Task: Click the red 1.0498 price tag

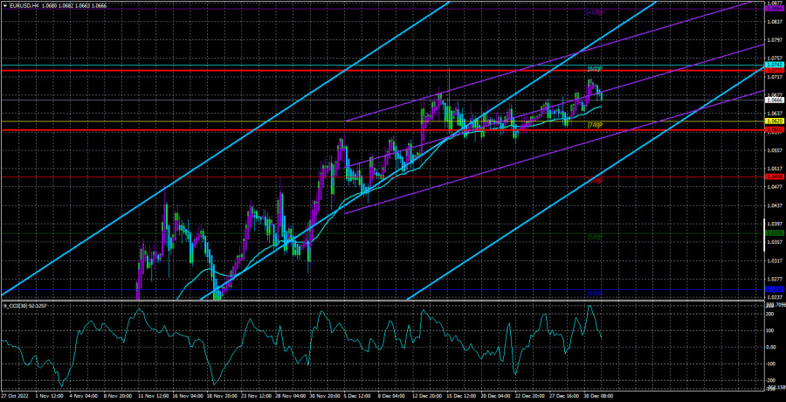Action: coord(775,177)
